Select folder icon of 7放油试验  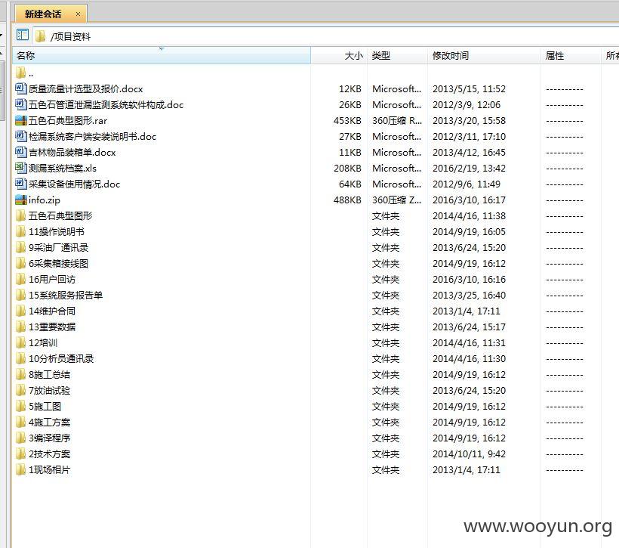coord(20,390)
